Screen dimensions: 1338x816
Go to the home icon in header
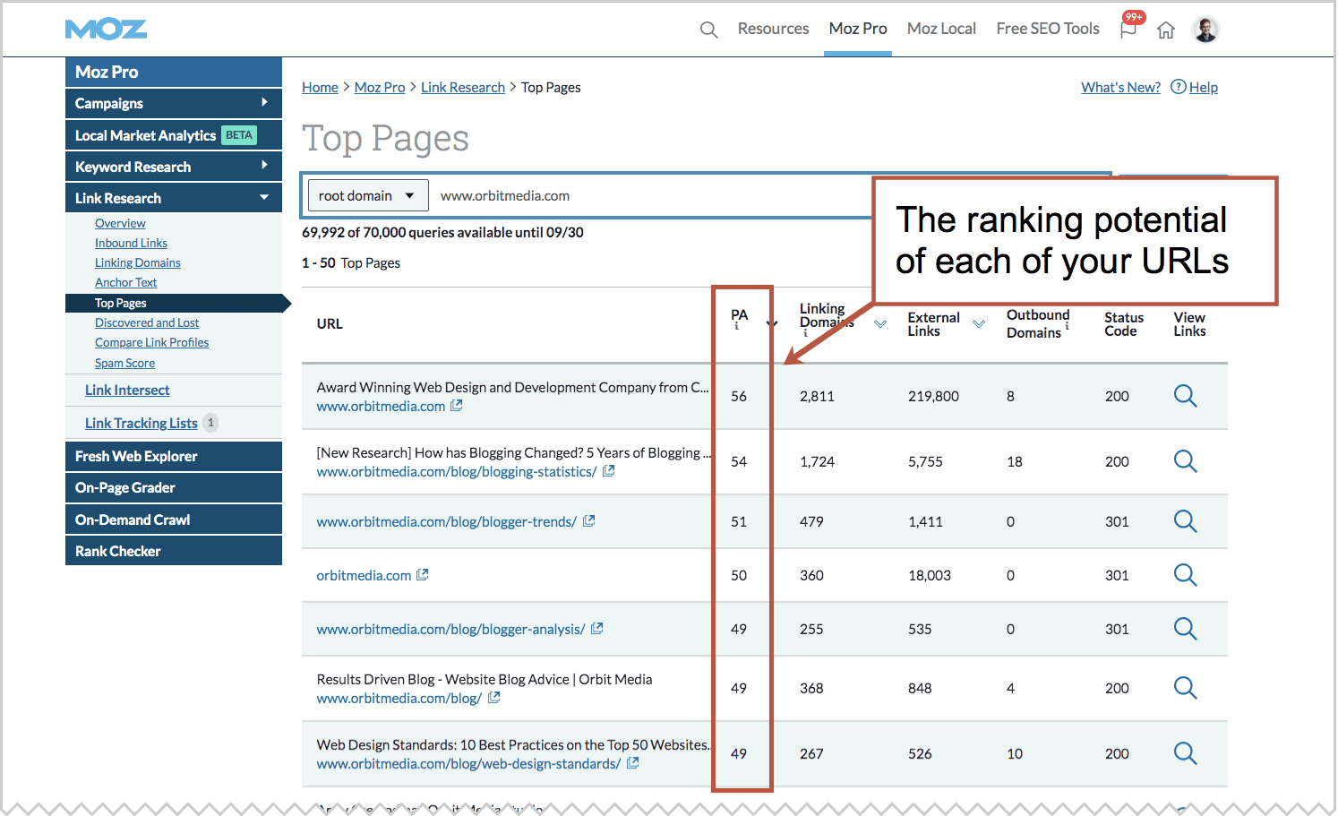[1166, 30]
